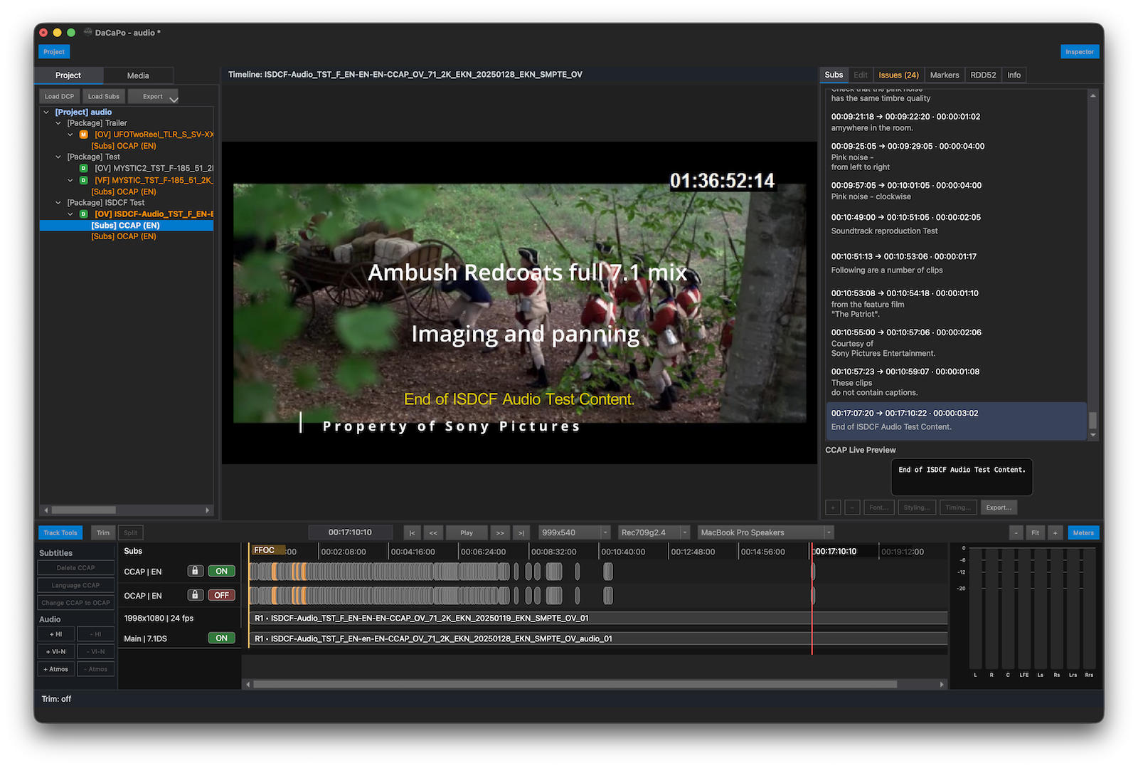Click the lock icon on CCAP | EN track

coord(195,571)
